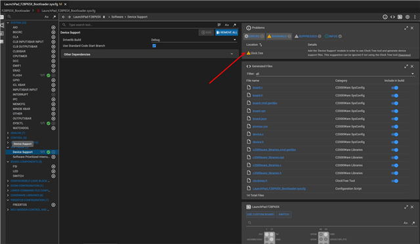Add an FSI board component
Screen dimensions: 420x244
53,167
